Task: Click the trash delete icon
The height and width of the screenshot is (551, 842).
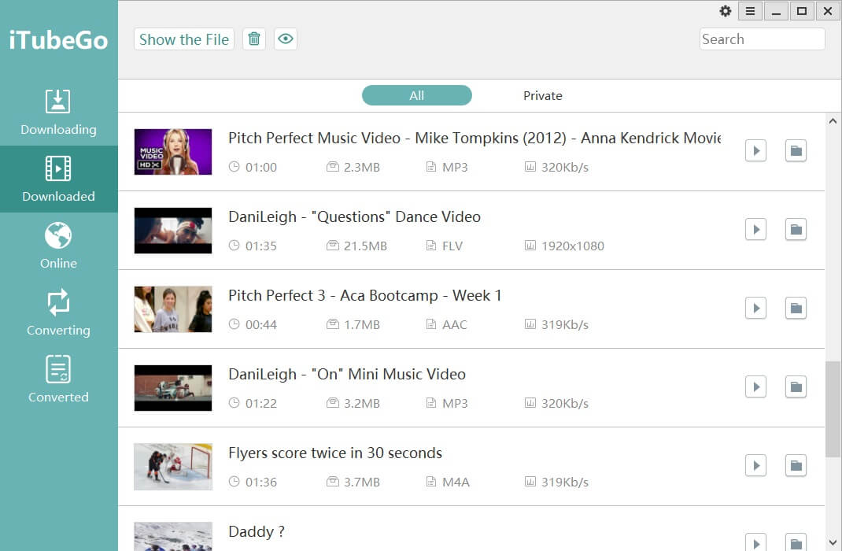Action: [254, 39]
